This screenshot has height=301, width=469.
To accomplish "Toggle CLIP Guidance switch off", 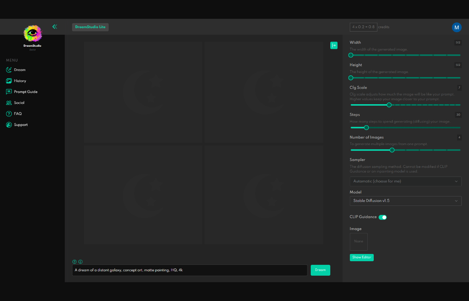I will point(382,217).
